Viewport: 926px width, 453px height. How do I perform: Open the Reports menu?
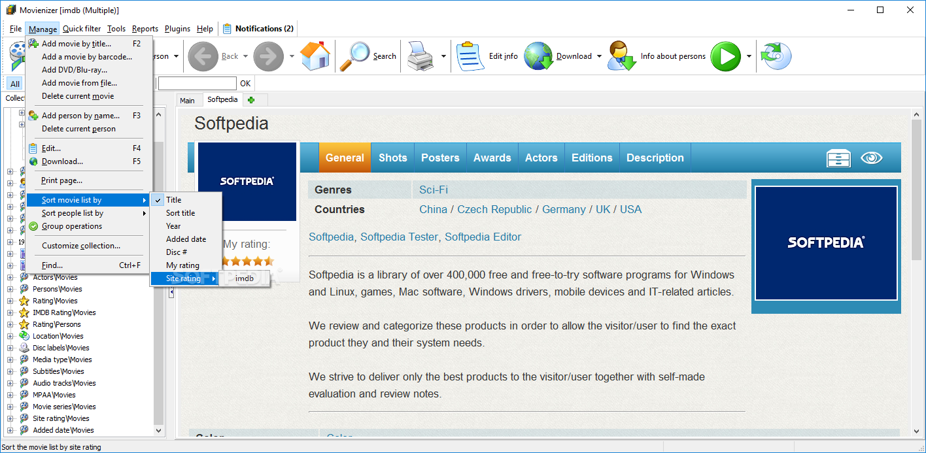coord(145,29)
